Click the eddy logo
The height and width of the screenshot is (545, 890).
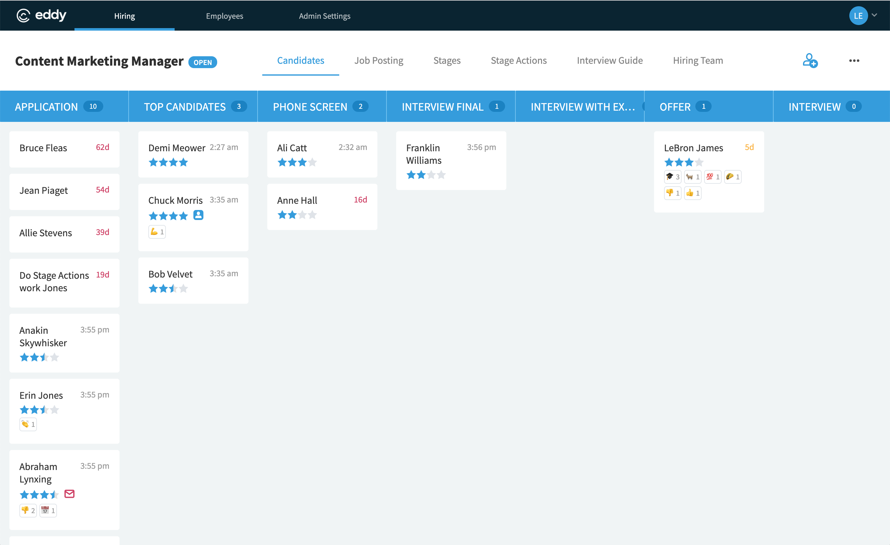pyautogui.click(x=42, y=15)
